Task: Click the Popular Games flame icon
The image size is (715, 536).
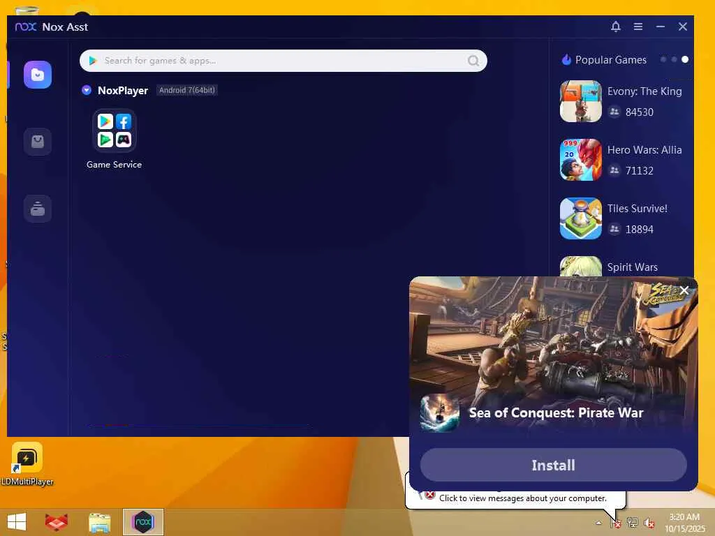Action: tap(566, 60)
